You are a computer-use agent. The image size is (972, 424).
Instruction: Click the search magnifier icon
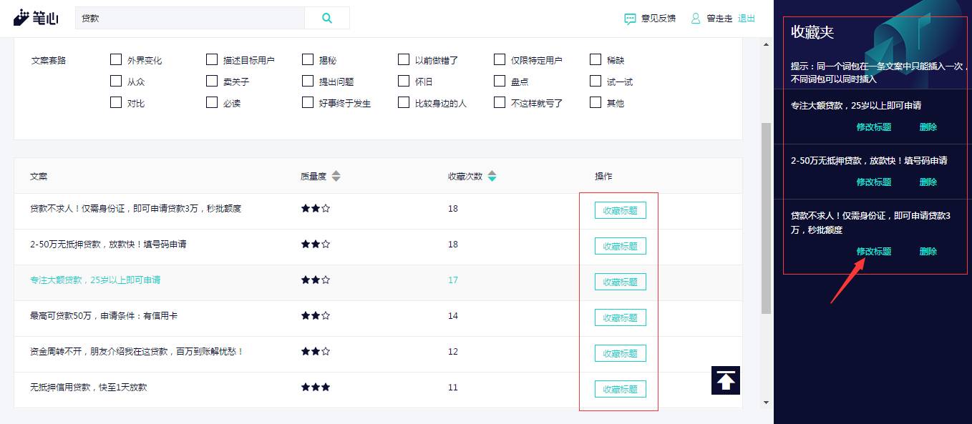327,19
